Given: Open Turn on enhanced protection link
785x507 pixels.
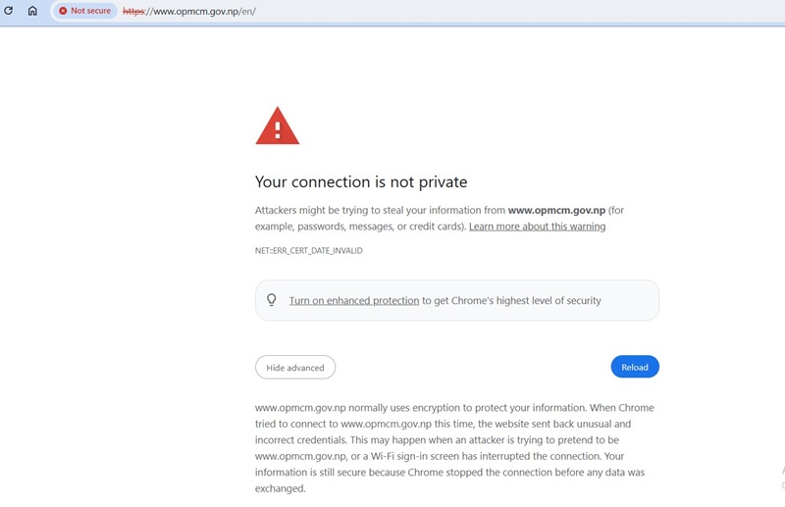Looking at the screenshot, I should (354, 300).
